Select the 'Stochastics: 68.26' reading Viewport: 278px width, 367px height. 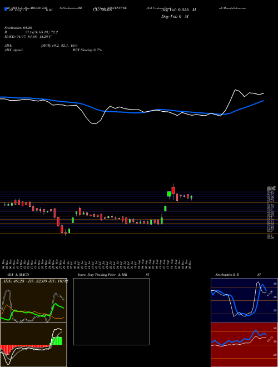pos(18,28)
